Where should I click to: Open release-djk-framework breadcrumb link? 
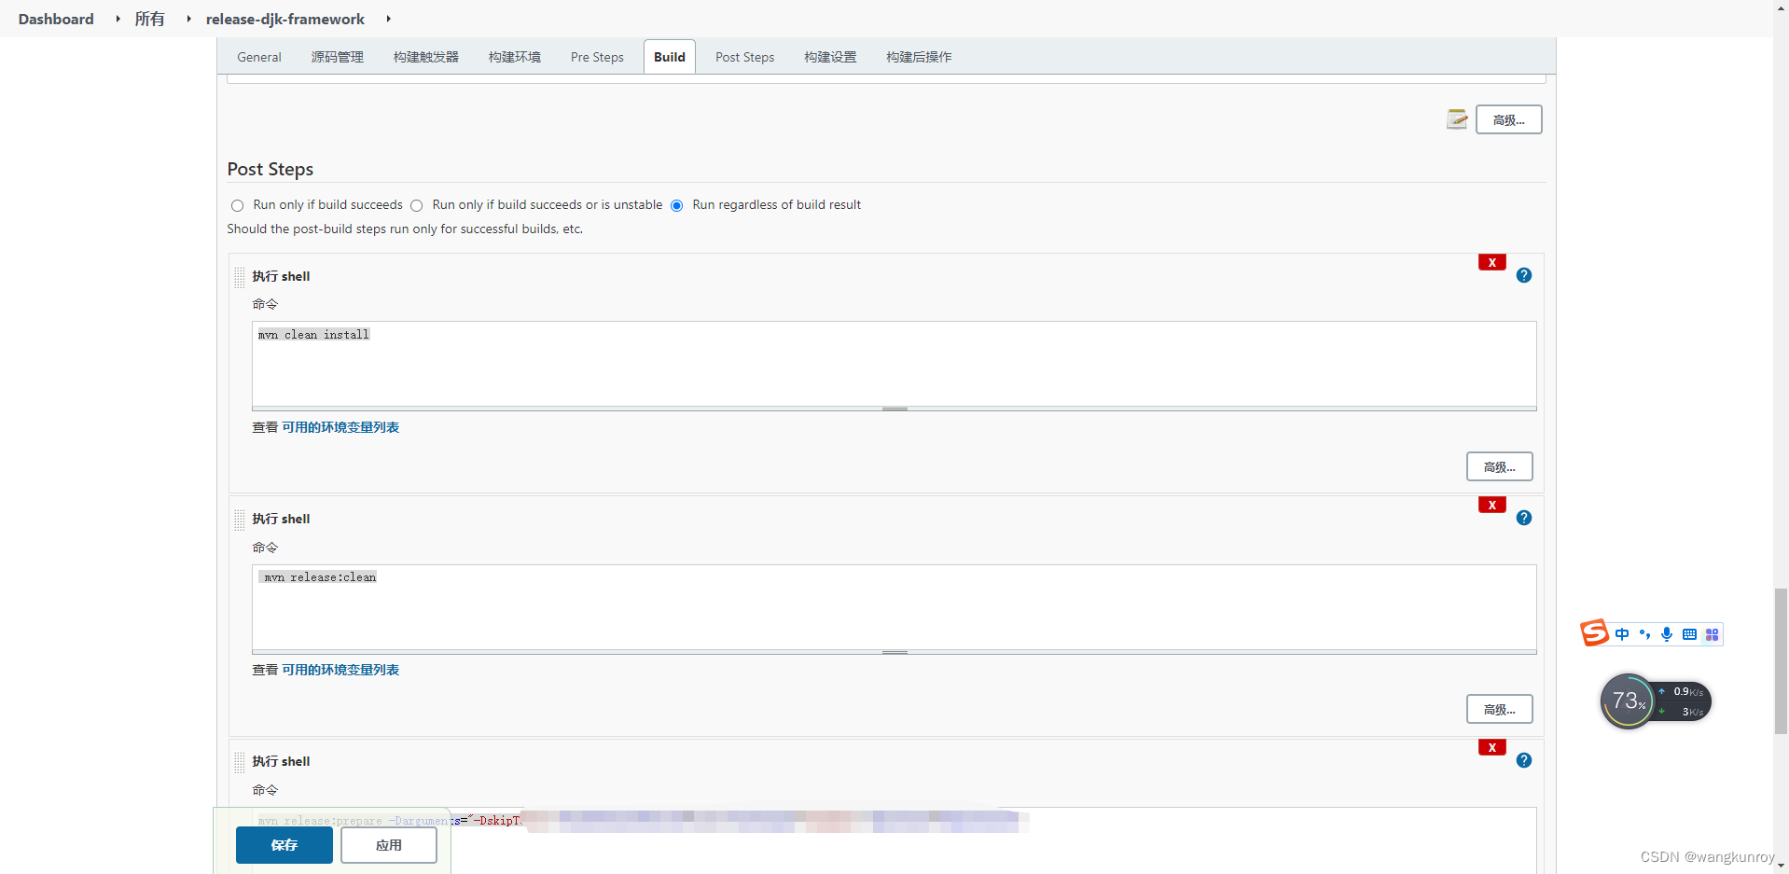[x=285, y=19]
